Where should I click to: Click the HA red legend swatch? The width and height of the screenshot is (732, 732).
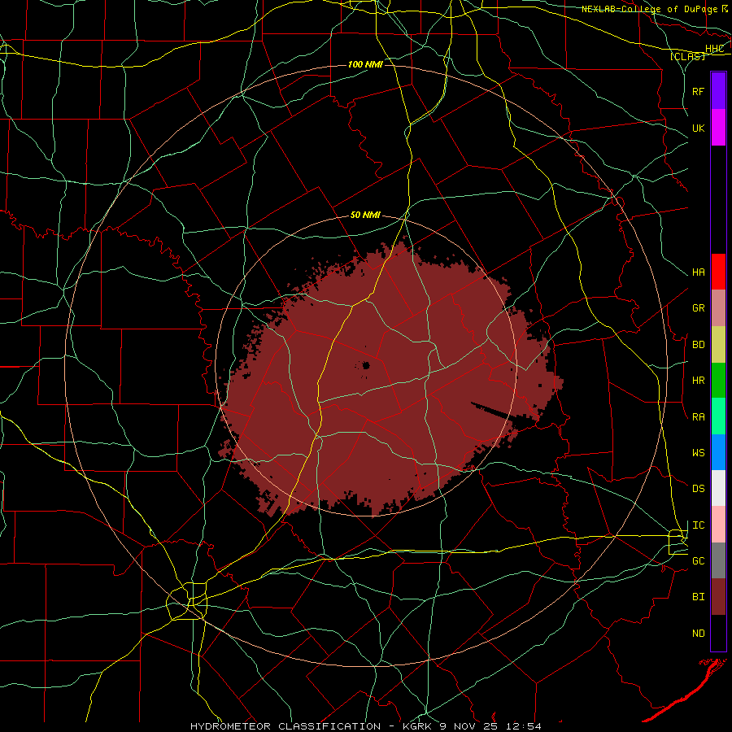[718, 272]
